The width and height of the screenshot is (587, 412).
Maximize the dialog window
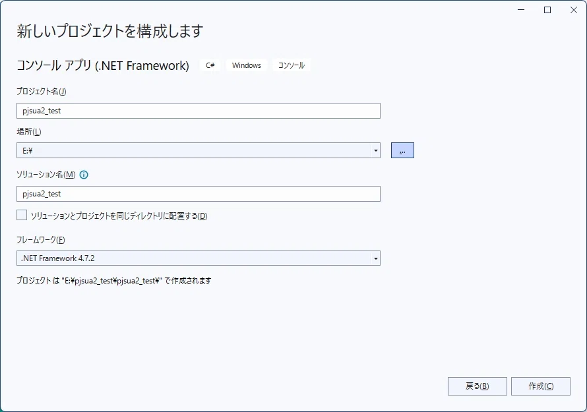[547, 10]
